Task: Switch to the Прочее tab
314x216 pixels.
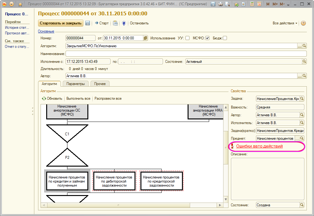Action: point(100,84)
